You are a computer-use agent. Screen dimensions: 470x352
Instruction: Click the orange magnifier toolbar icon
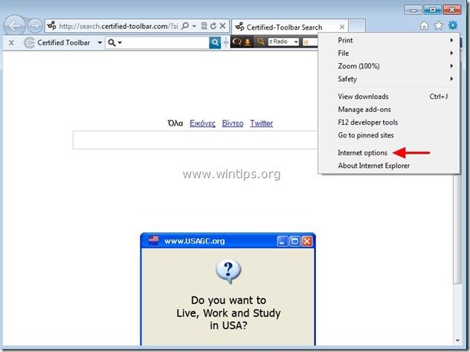coord(261,42)
